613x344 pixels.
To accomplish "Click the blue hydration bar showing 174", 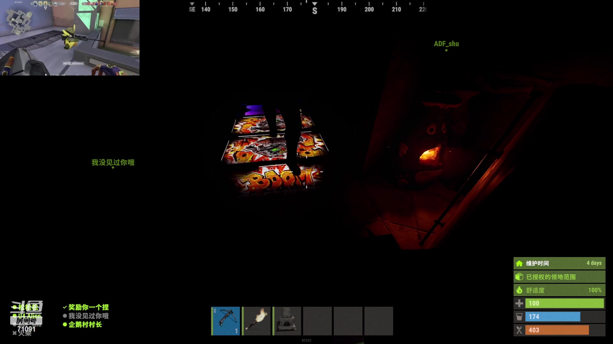I will coord(553,317).
